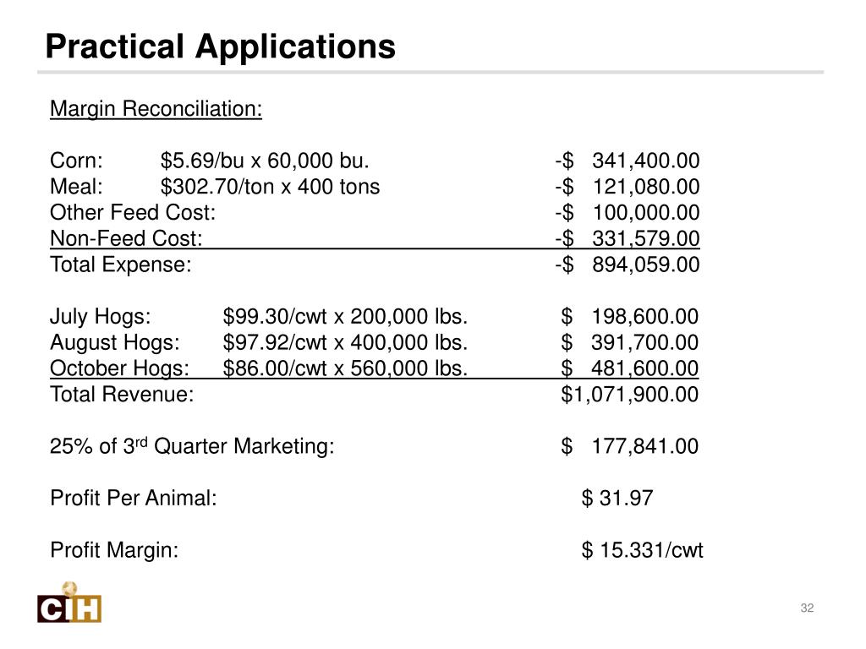Select the Corn $5.69/bu calculation text
This screenshot has height=649, width=866.
point(265,161)
